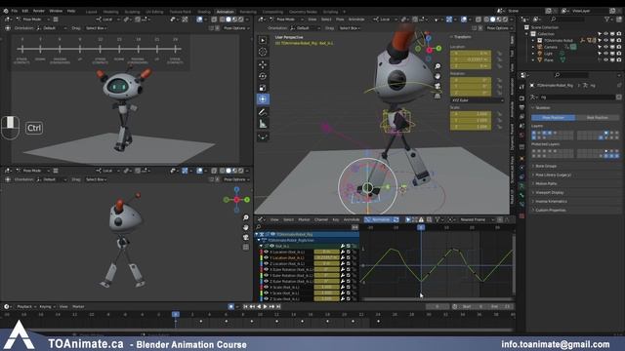This screenshot has width=625, height=351.
Task: Click the play animation button in timeline
Action: click(265, 306)
